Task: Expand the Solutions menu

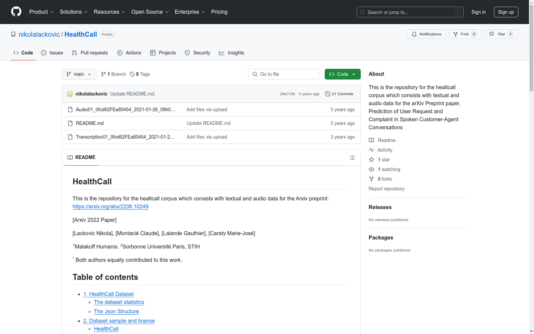Action: [x=74, y=12]
